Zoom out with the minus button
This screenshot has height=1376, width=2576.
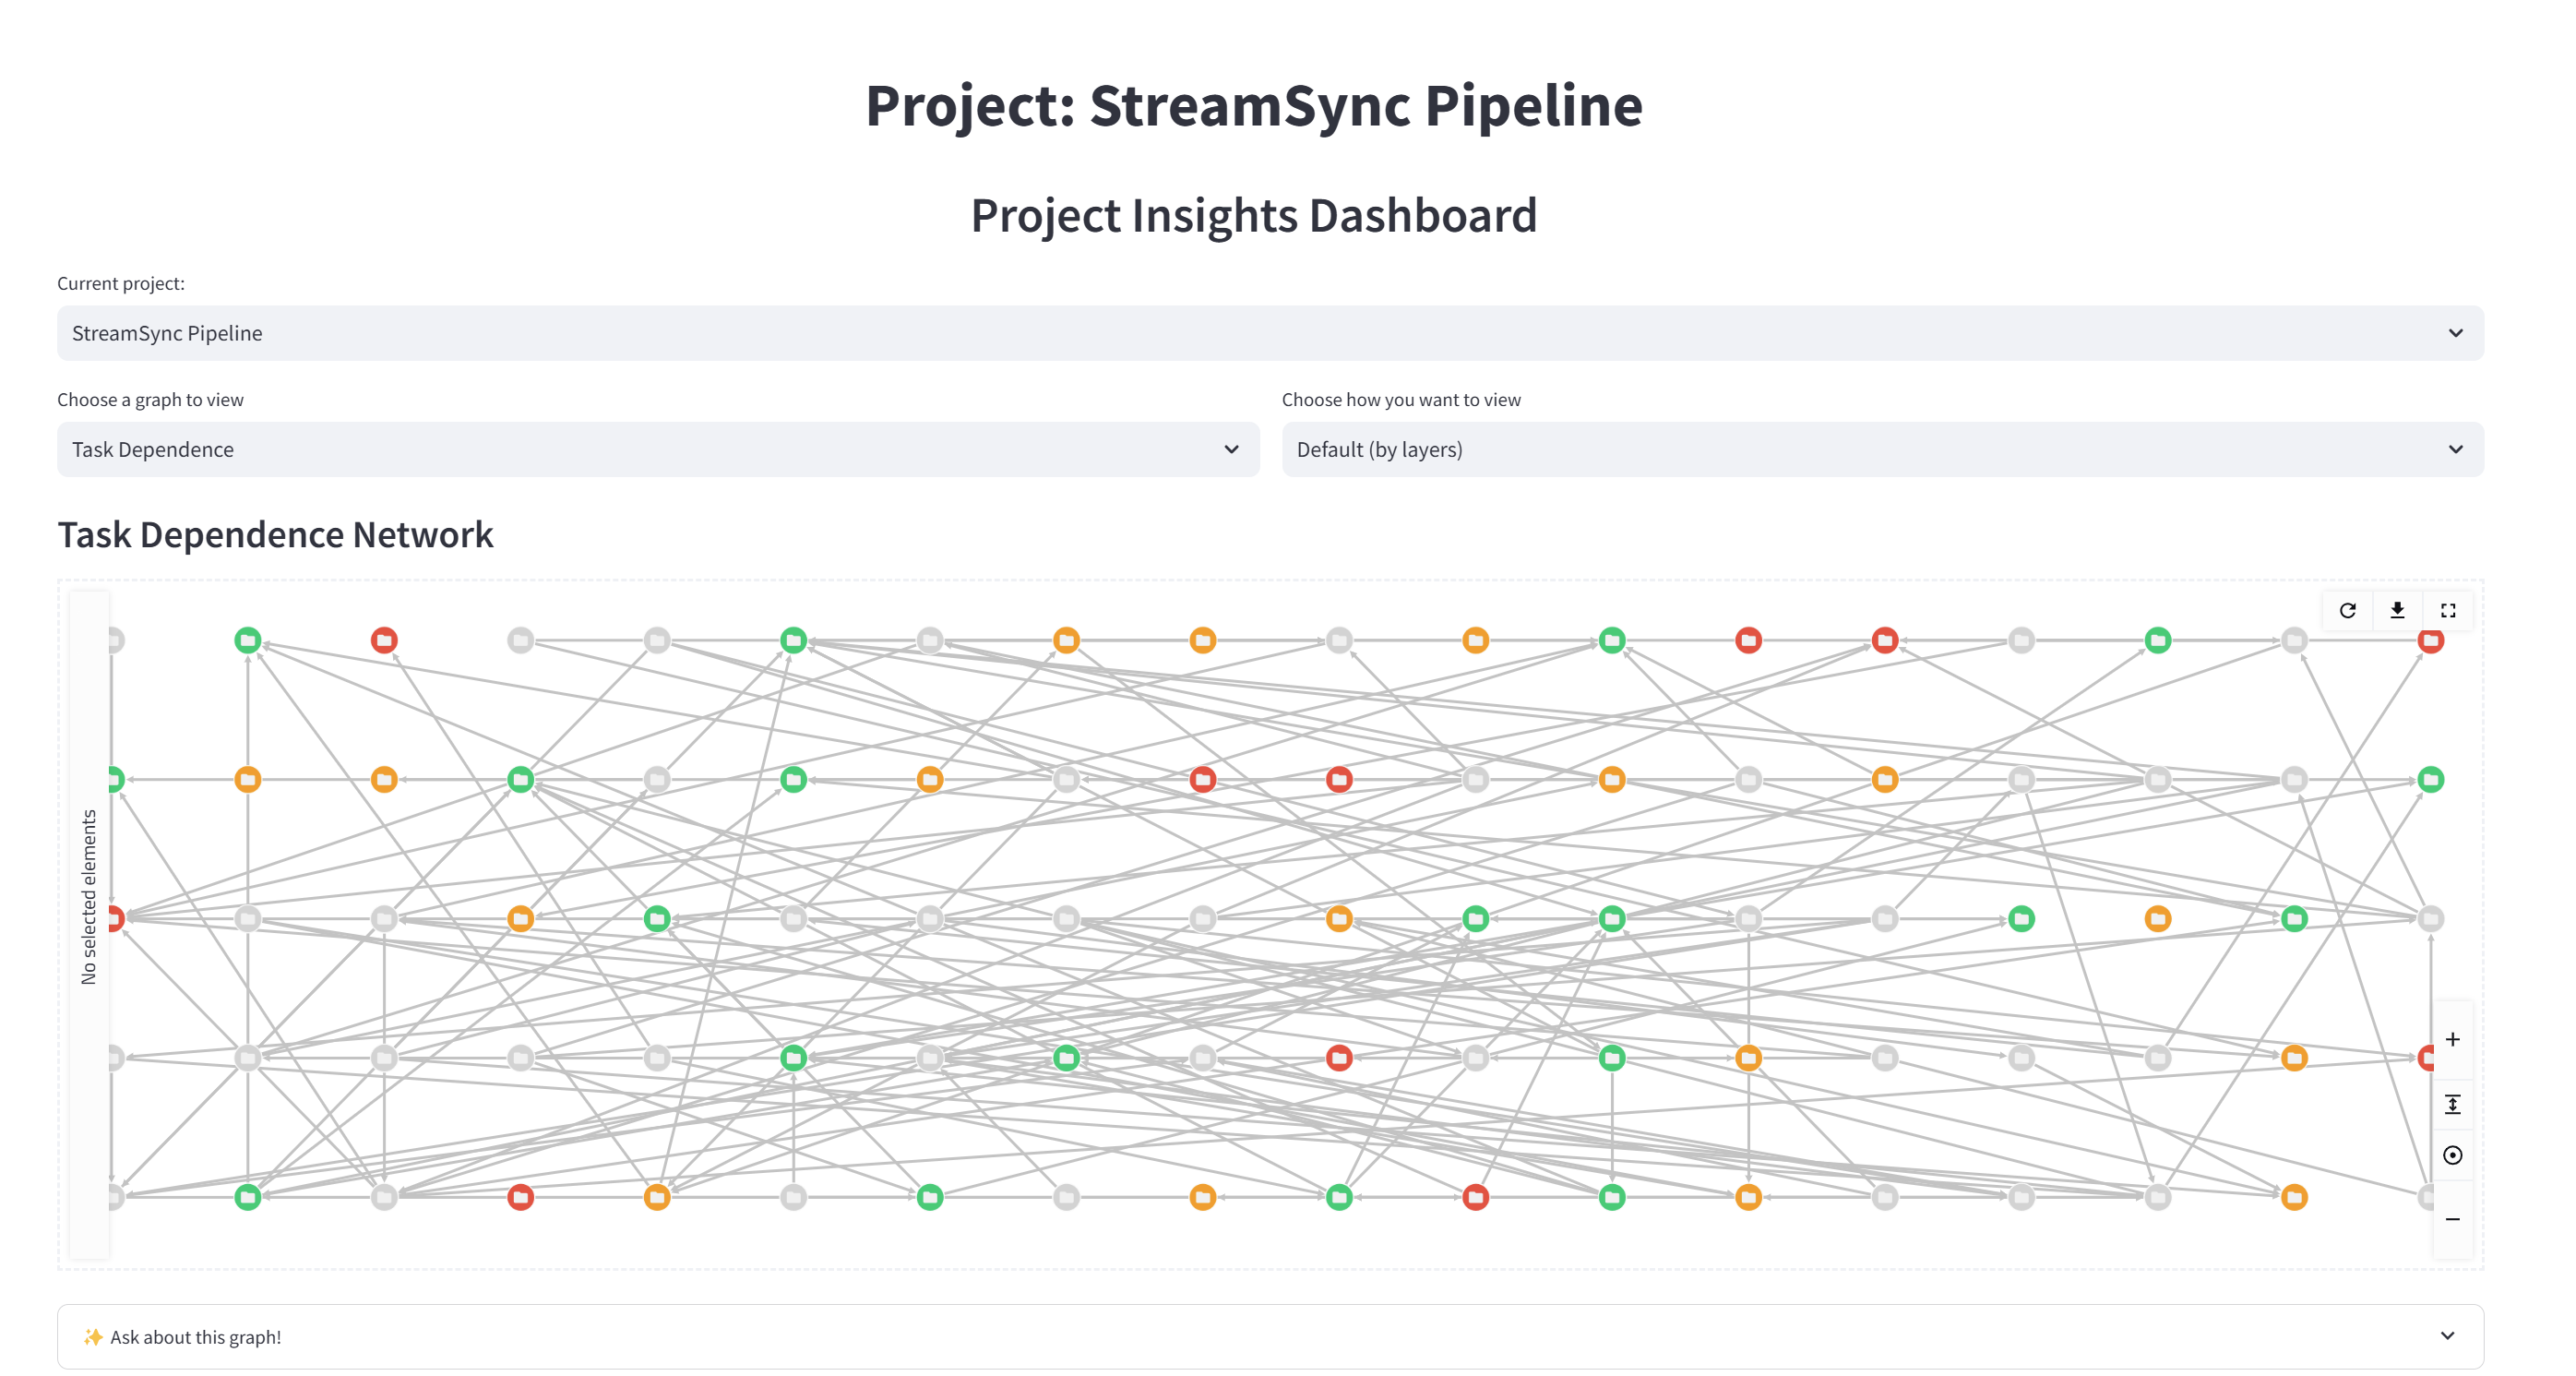2452,1219
